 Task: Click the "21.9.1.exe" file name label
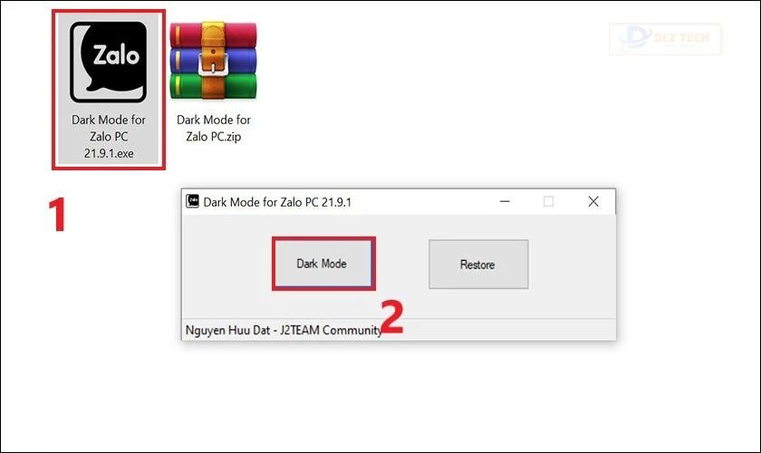tap(109, 153)
